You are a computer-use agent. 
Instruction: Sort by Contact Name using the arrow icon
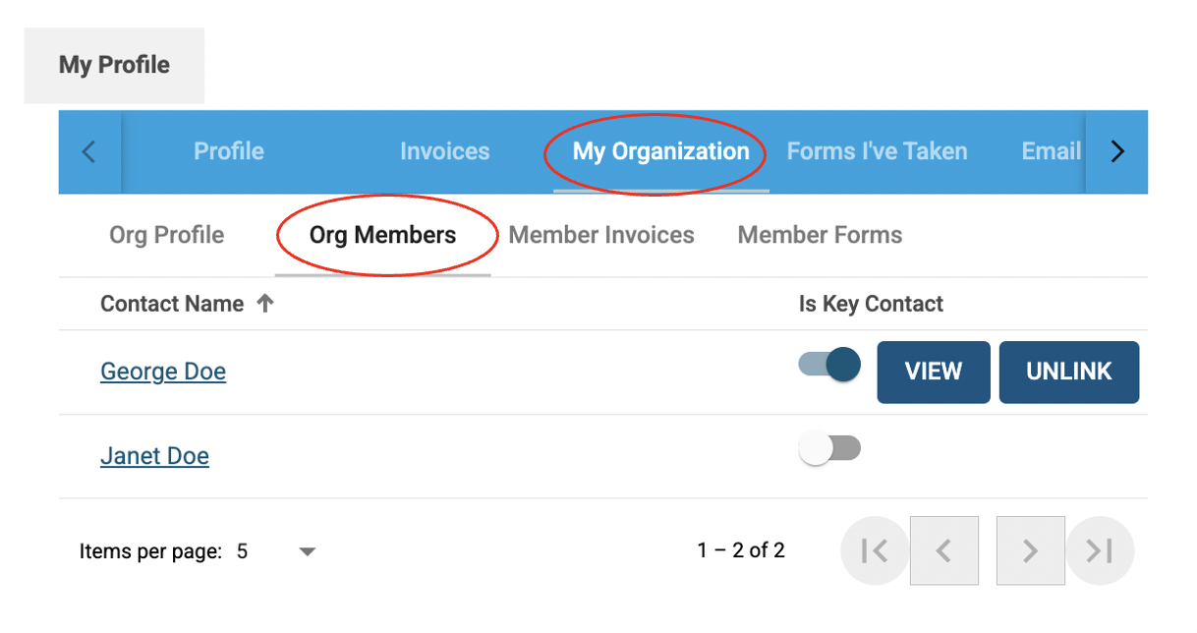tap(264, 305)
